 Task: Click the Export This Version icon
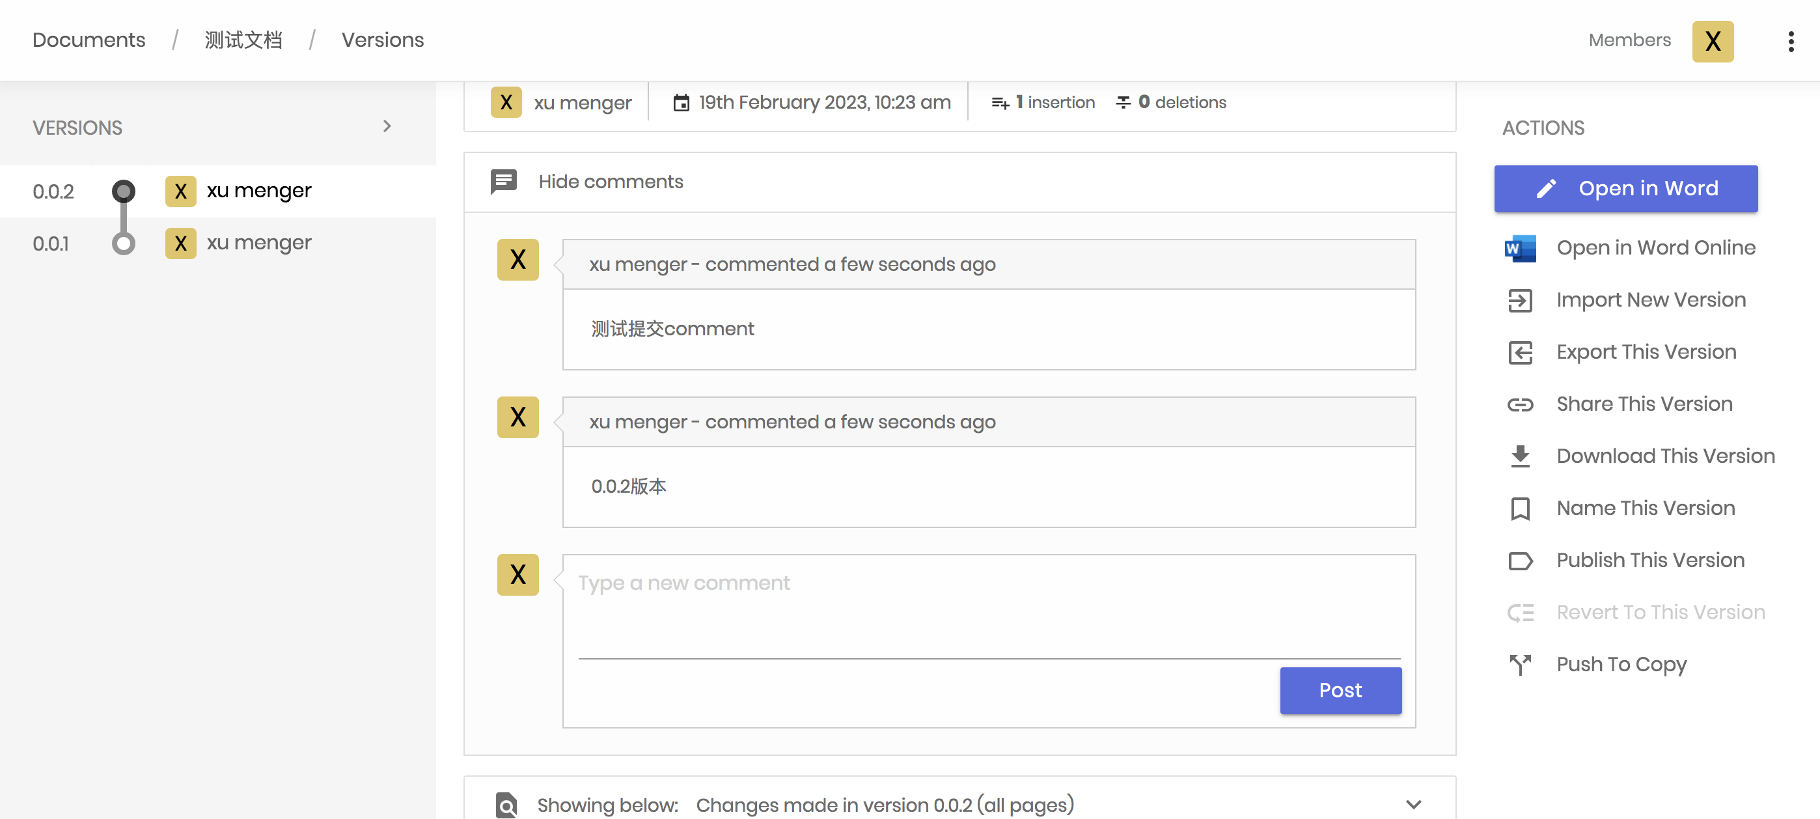tap(1521, 352)
